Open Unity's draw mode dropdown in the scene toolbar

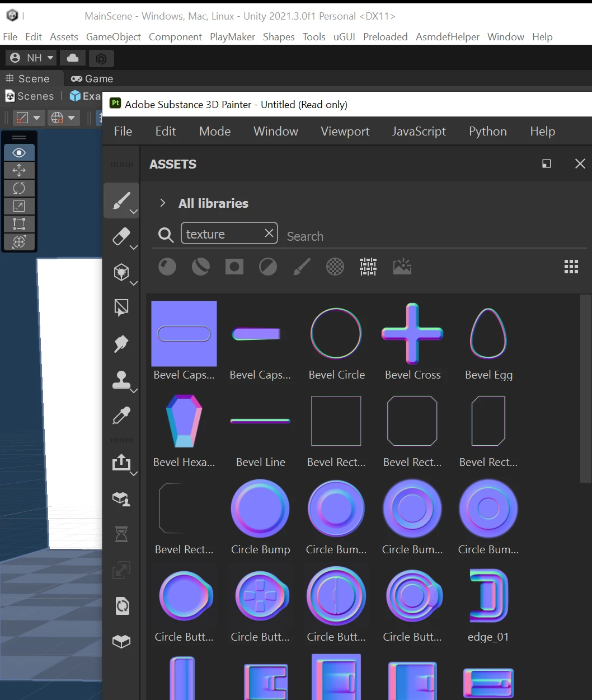(29, 118)
